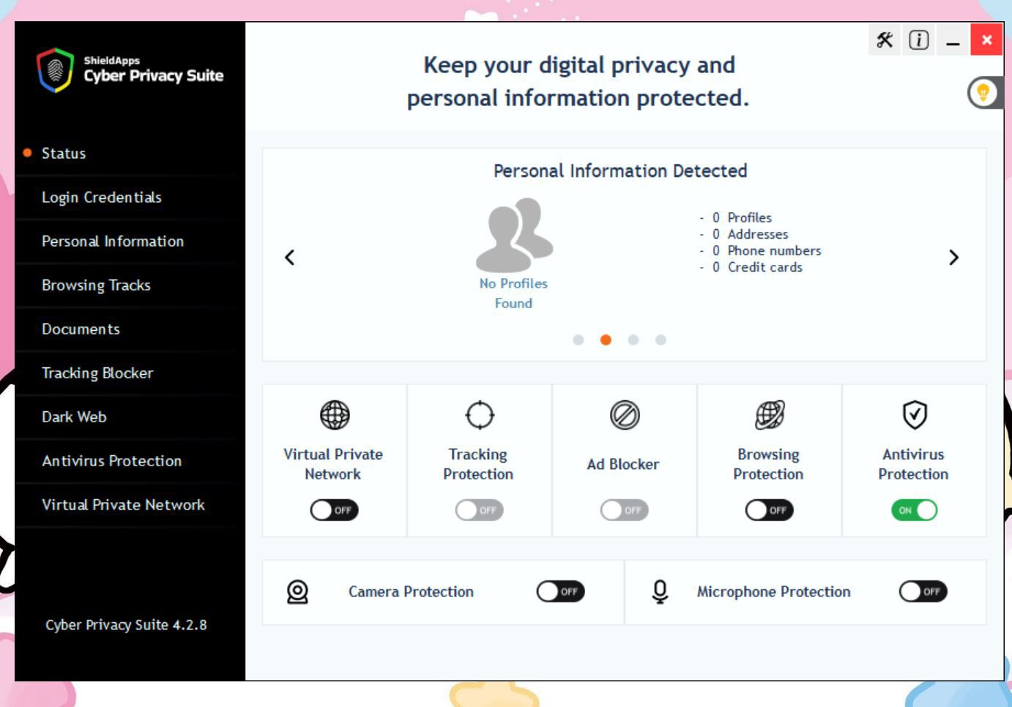The image size is (1012, 707).
Task: Click the Cyber Privacy Suite 4.2.8 version text
Action: click(x=126, y=625)
